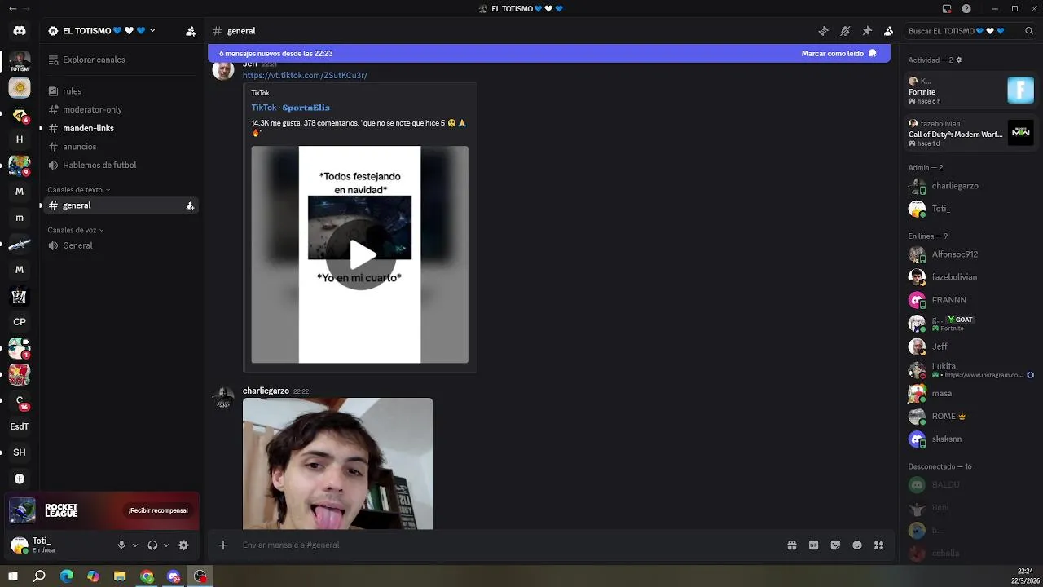Screen dimensions: 1043x587
Task: Open the Call of Duty activity card
Action: click(971, 133)
